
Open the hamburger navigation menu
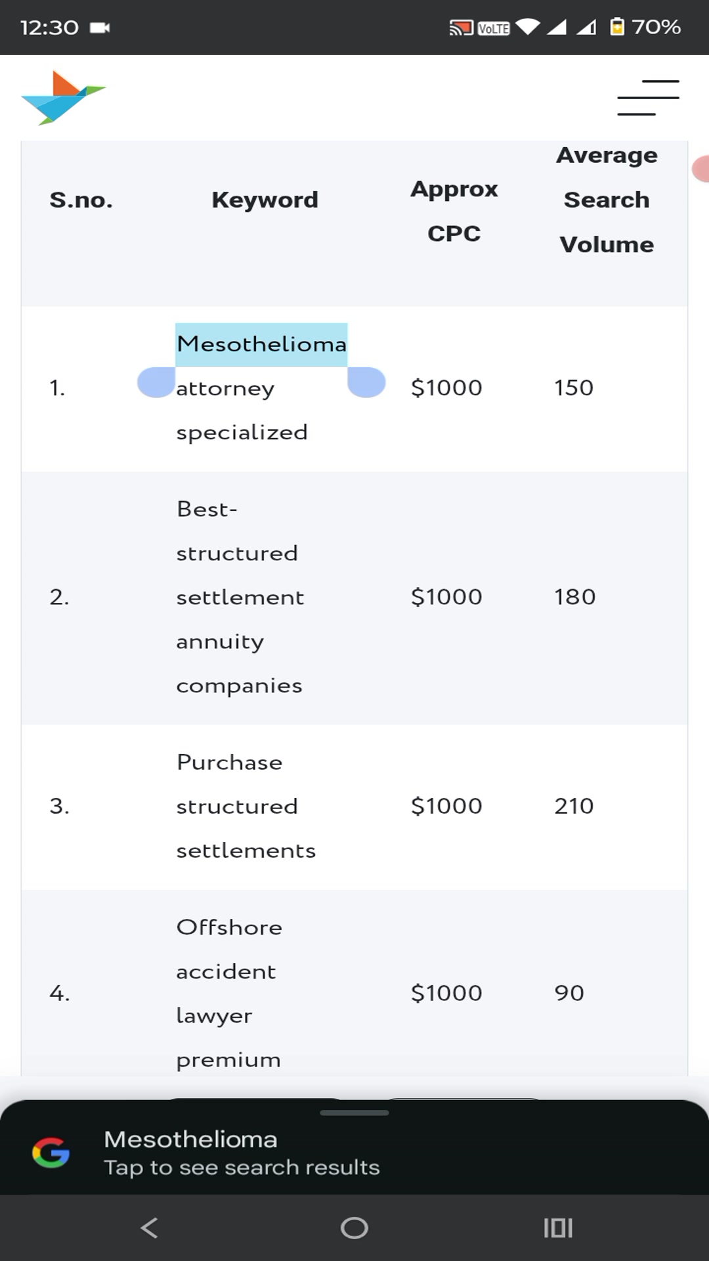[x=648, y=97]
